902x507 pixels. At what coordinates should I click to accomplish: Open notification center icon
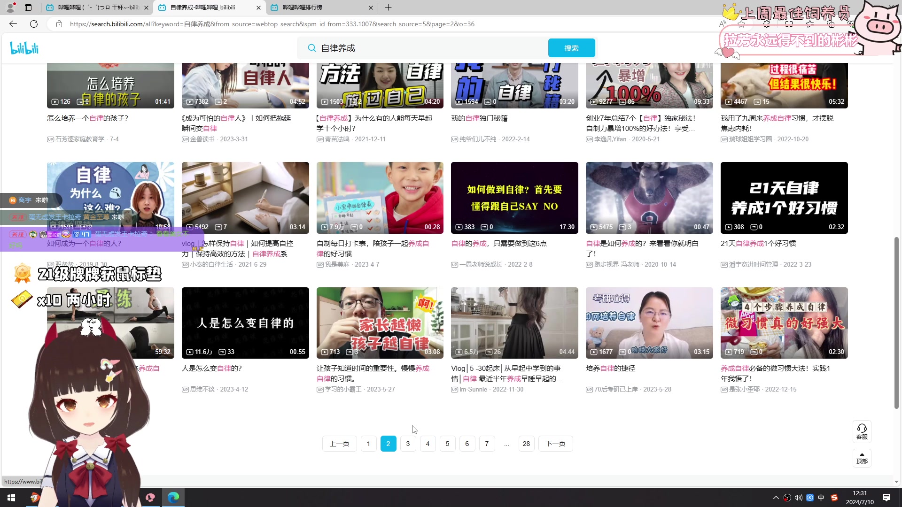[886, 498]
